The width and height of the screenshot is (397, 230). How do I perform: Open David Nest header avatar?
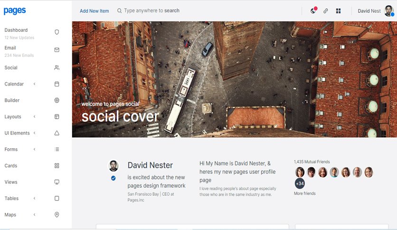click(x=389, y=10)
